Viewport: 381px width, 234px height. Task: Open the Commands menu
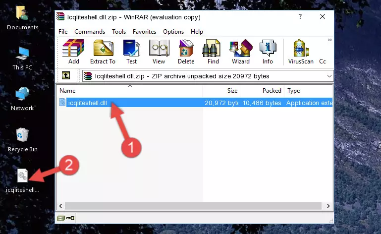(90, 32)
